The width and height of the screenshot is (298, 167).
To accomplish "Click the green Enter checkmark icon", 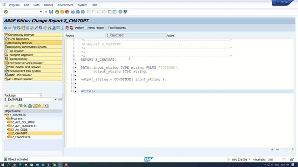I will [x=6, y=12].
